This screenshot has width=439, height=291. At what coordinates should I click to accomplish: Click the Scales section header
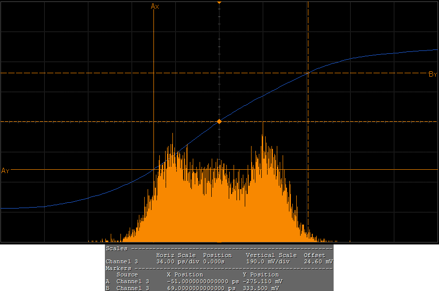pyautogui.click(x=117, y=248)
